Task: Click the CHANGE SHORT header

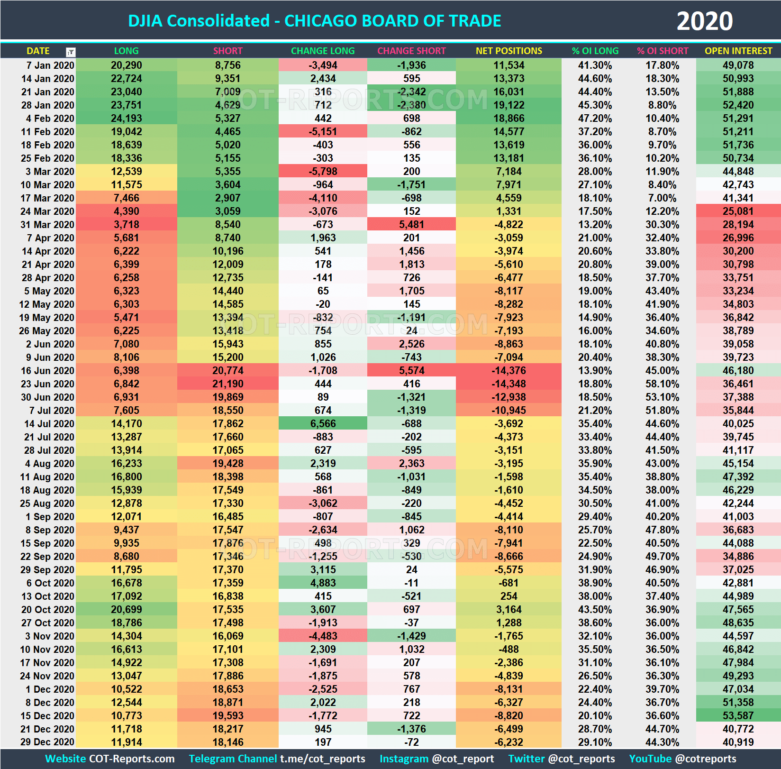Action: click(411, 51)
